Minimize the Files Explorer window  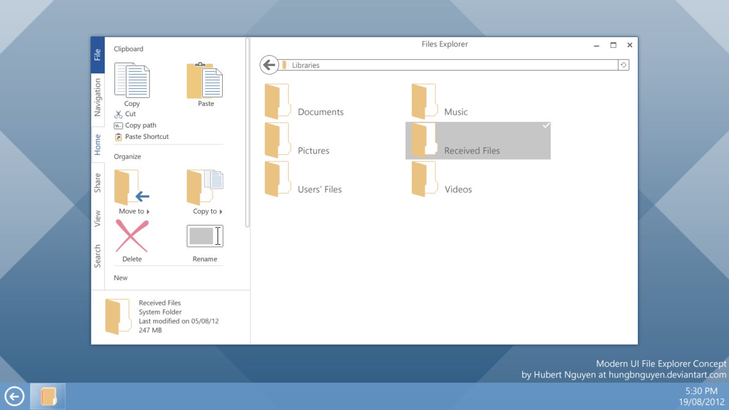point(597,45)
